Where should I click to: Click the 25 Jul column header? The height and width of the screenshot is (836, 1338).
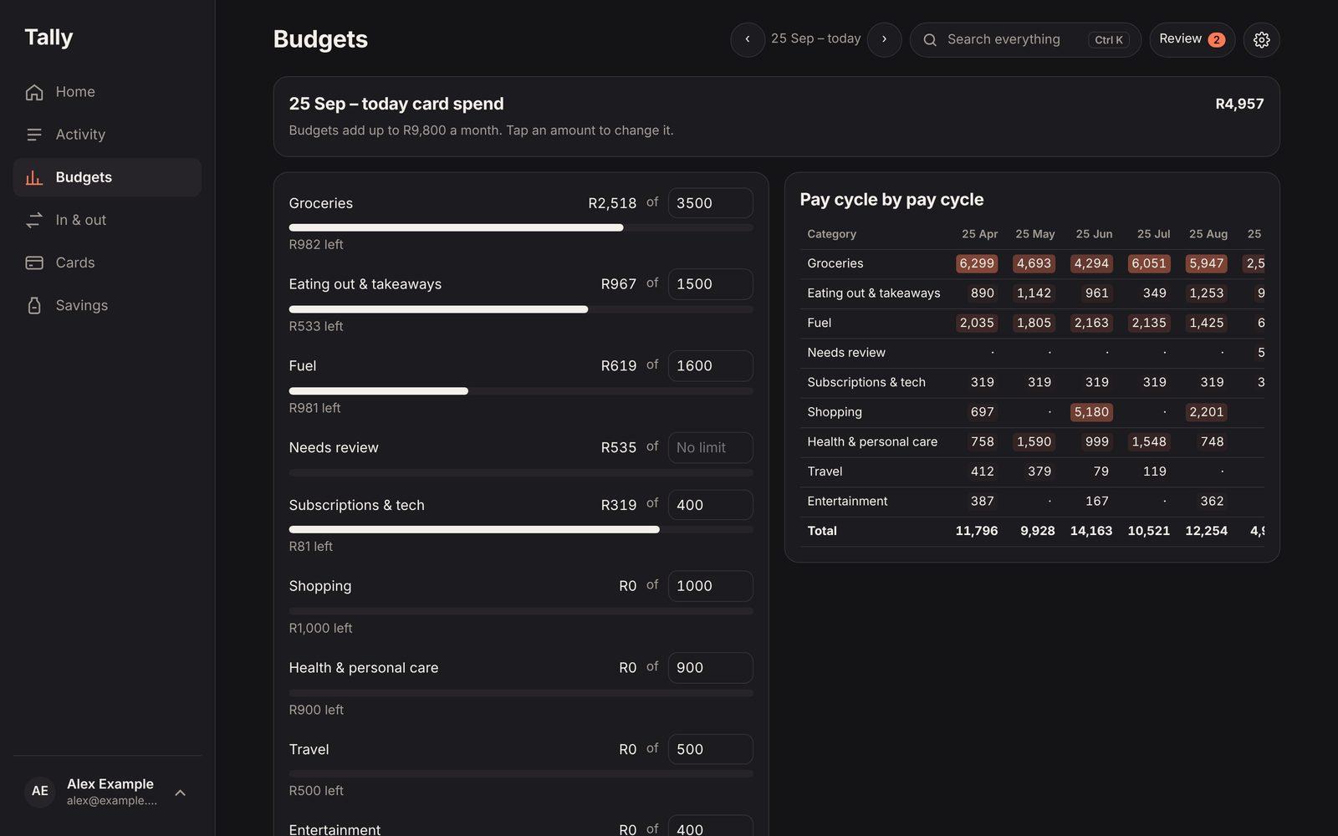tap(1153, 234)
